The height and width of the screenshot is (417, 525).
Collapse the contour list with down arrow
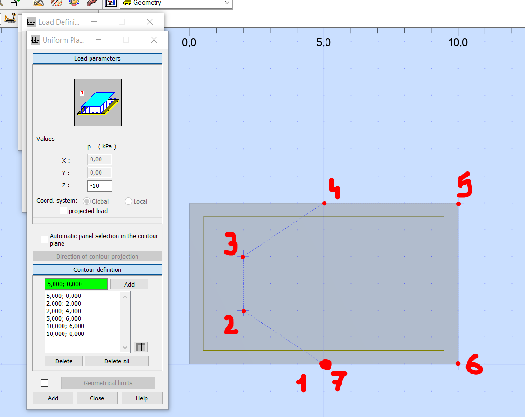[x=126, y=348]
